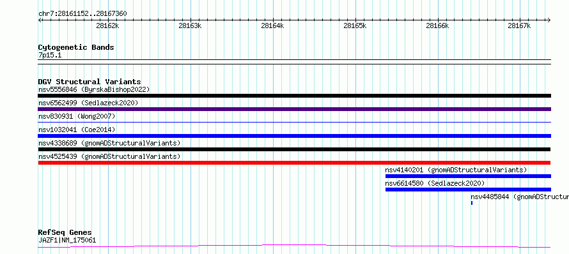The height and width of the screenshot is (254, 569).
Task: Click the 28162k ruler tick label
Action: 107,26
